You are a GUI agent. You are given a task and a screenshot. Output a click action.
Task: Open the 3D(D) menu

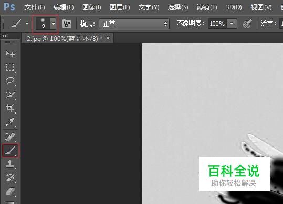pyautogui.click(x=234, y=7)
